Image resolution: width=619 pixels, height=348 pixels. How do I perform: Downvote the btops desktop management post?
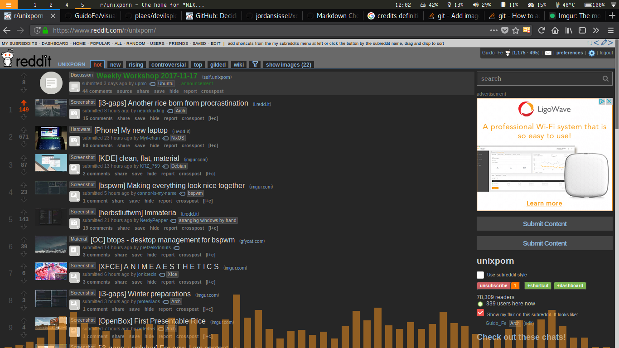(24, 254)
